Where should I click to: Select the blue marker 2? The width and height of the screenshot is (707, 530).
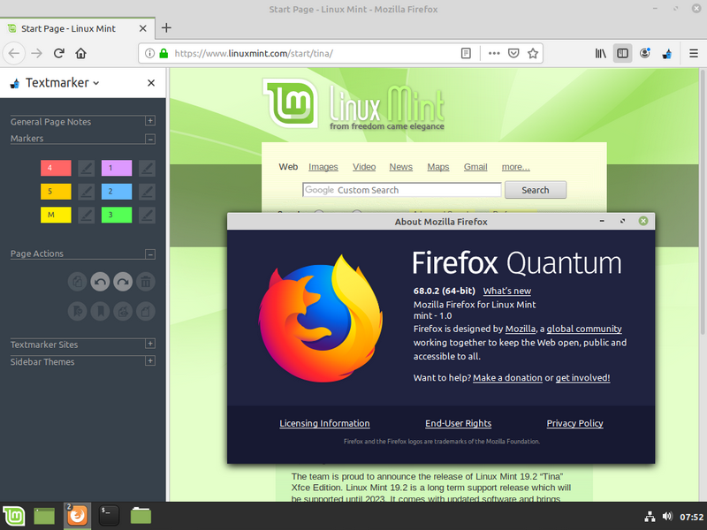tap(117, 191)
